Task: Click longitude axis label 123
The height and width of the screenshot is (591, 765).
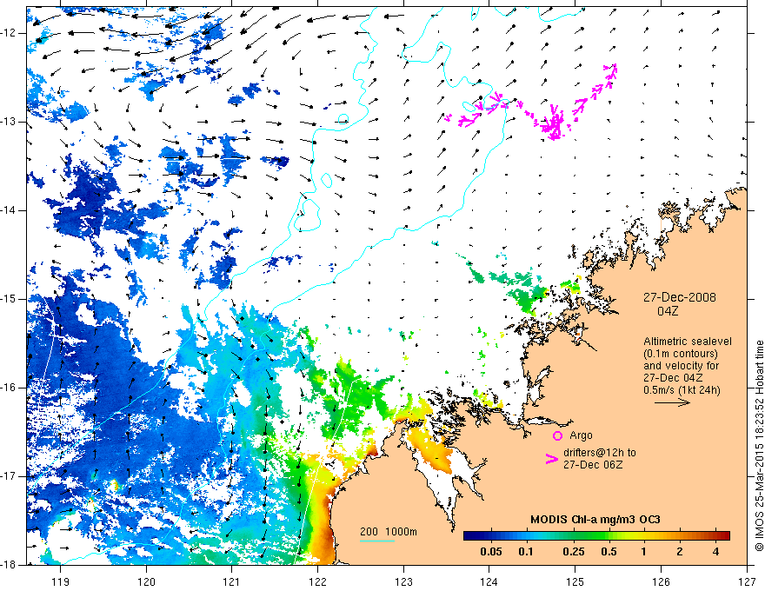Action: click(x=403, y=581)
